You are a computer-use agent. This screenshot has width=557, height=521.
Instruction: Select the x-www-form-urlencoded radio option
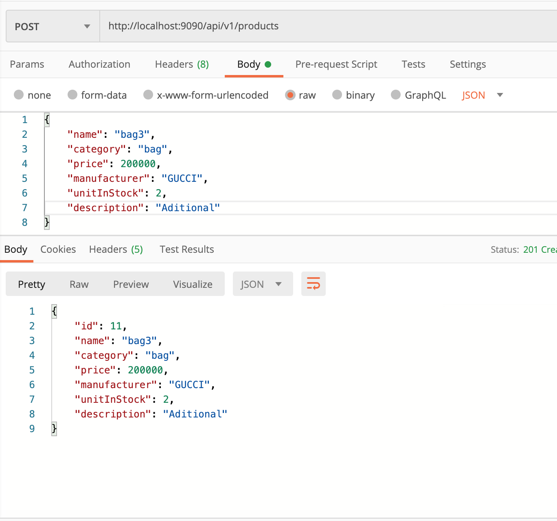[148, 95]
